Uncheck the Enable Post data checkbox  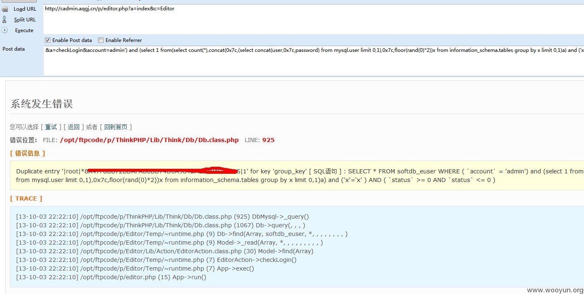[x=47, y=40]
